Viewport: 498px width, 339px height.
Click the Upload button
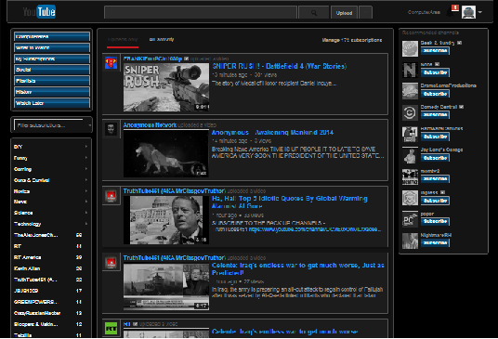tap(344, 13)
